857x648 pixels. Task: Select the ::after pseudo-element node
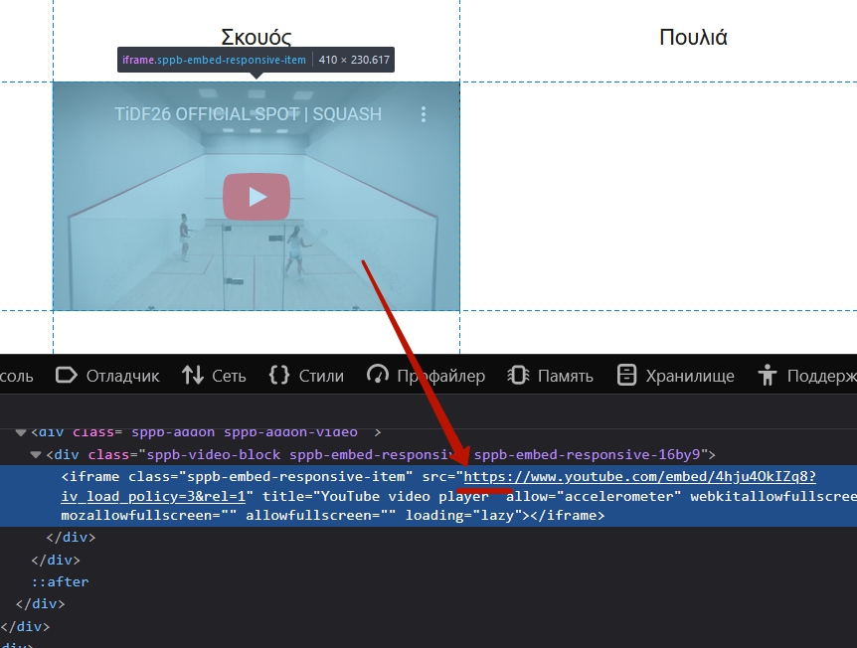pos(60,581)
